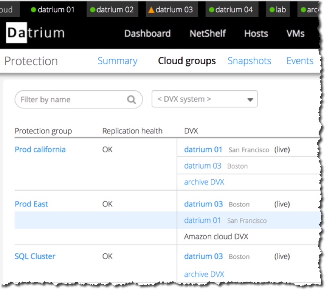Go to the Protection Summary tab
This screenshot has width=326, height=290.
pyautogui.click(x=118, y=61)
